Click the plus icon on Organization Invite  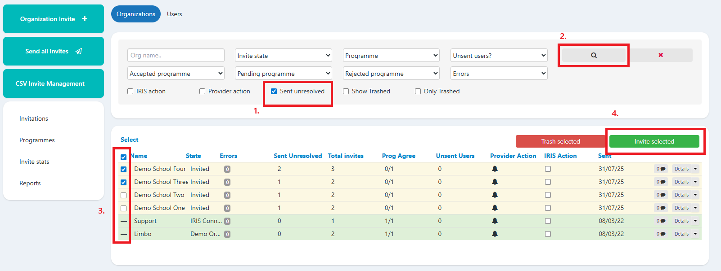(x=85, y=19)
